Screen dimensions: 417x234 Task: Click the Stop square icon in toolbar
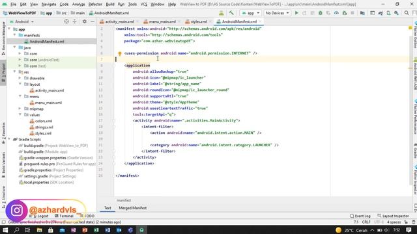(352, 13)
